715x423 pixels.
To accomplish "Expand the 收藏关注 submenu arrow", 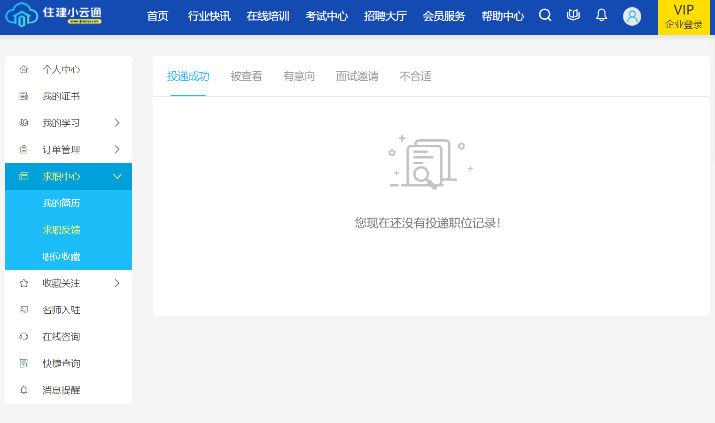I will [x=117, y=283].
